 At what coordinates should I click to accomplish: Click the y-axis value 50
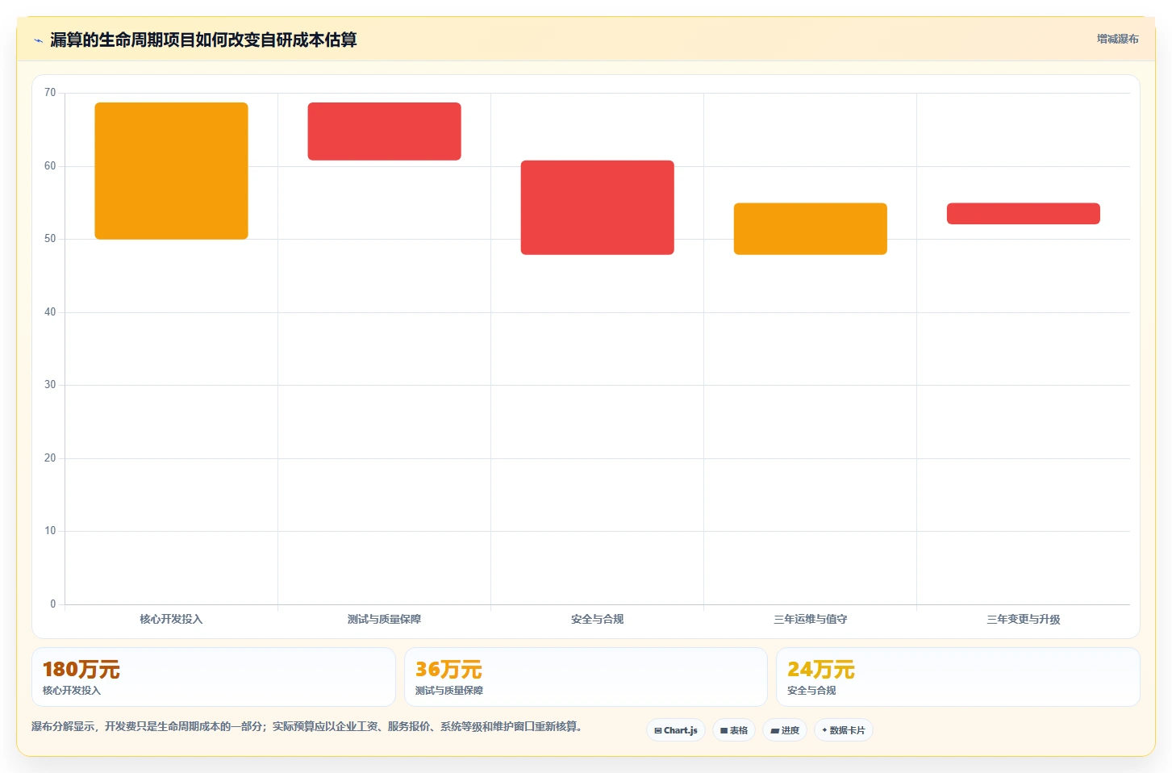click(50, 239)
